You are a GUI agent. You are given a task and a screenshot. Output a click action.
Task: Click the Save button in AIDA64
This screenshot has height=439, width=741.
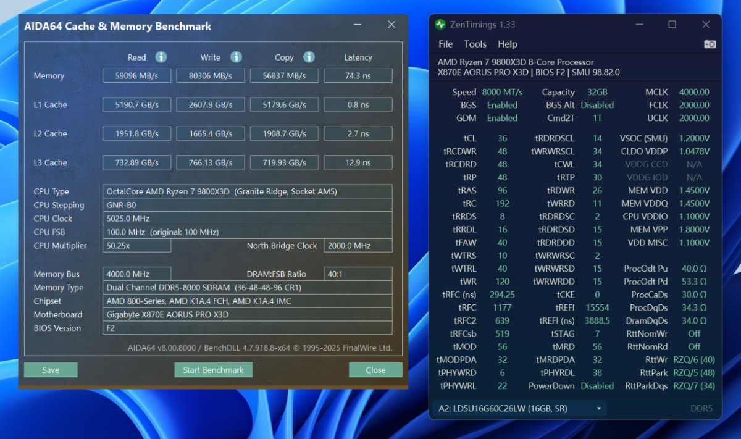coord(51,370)
